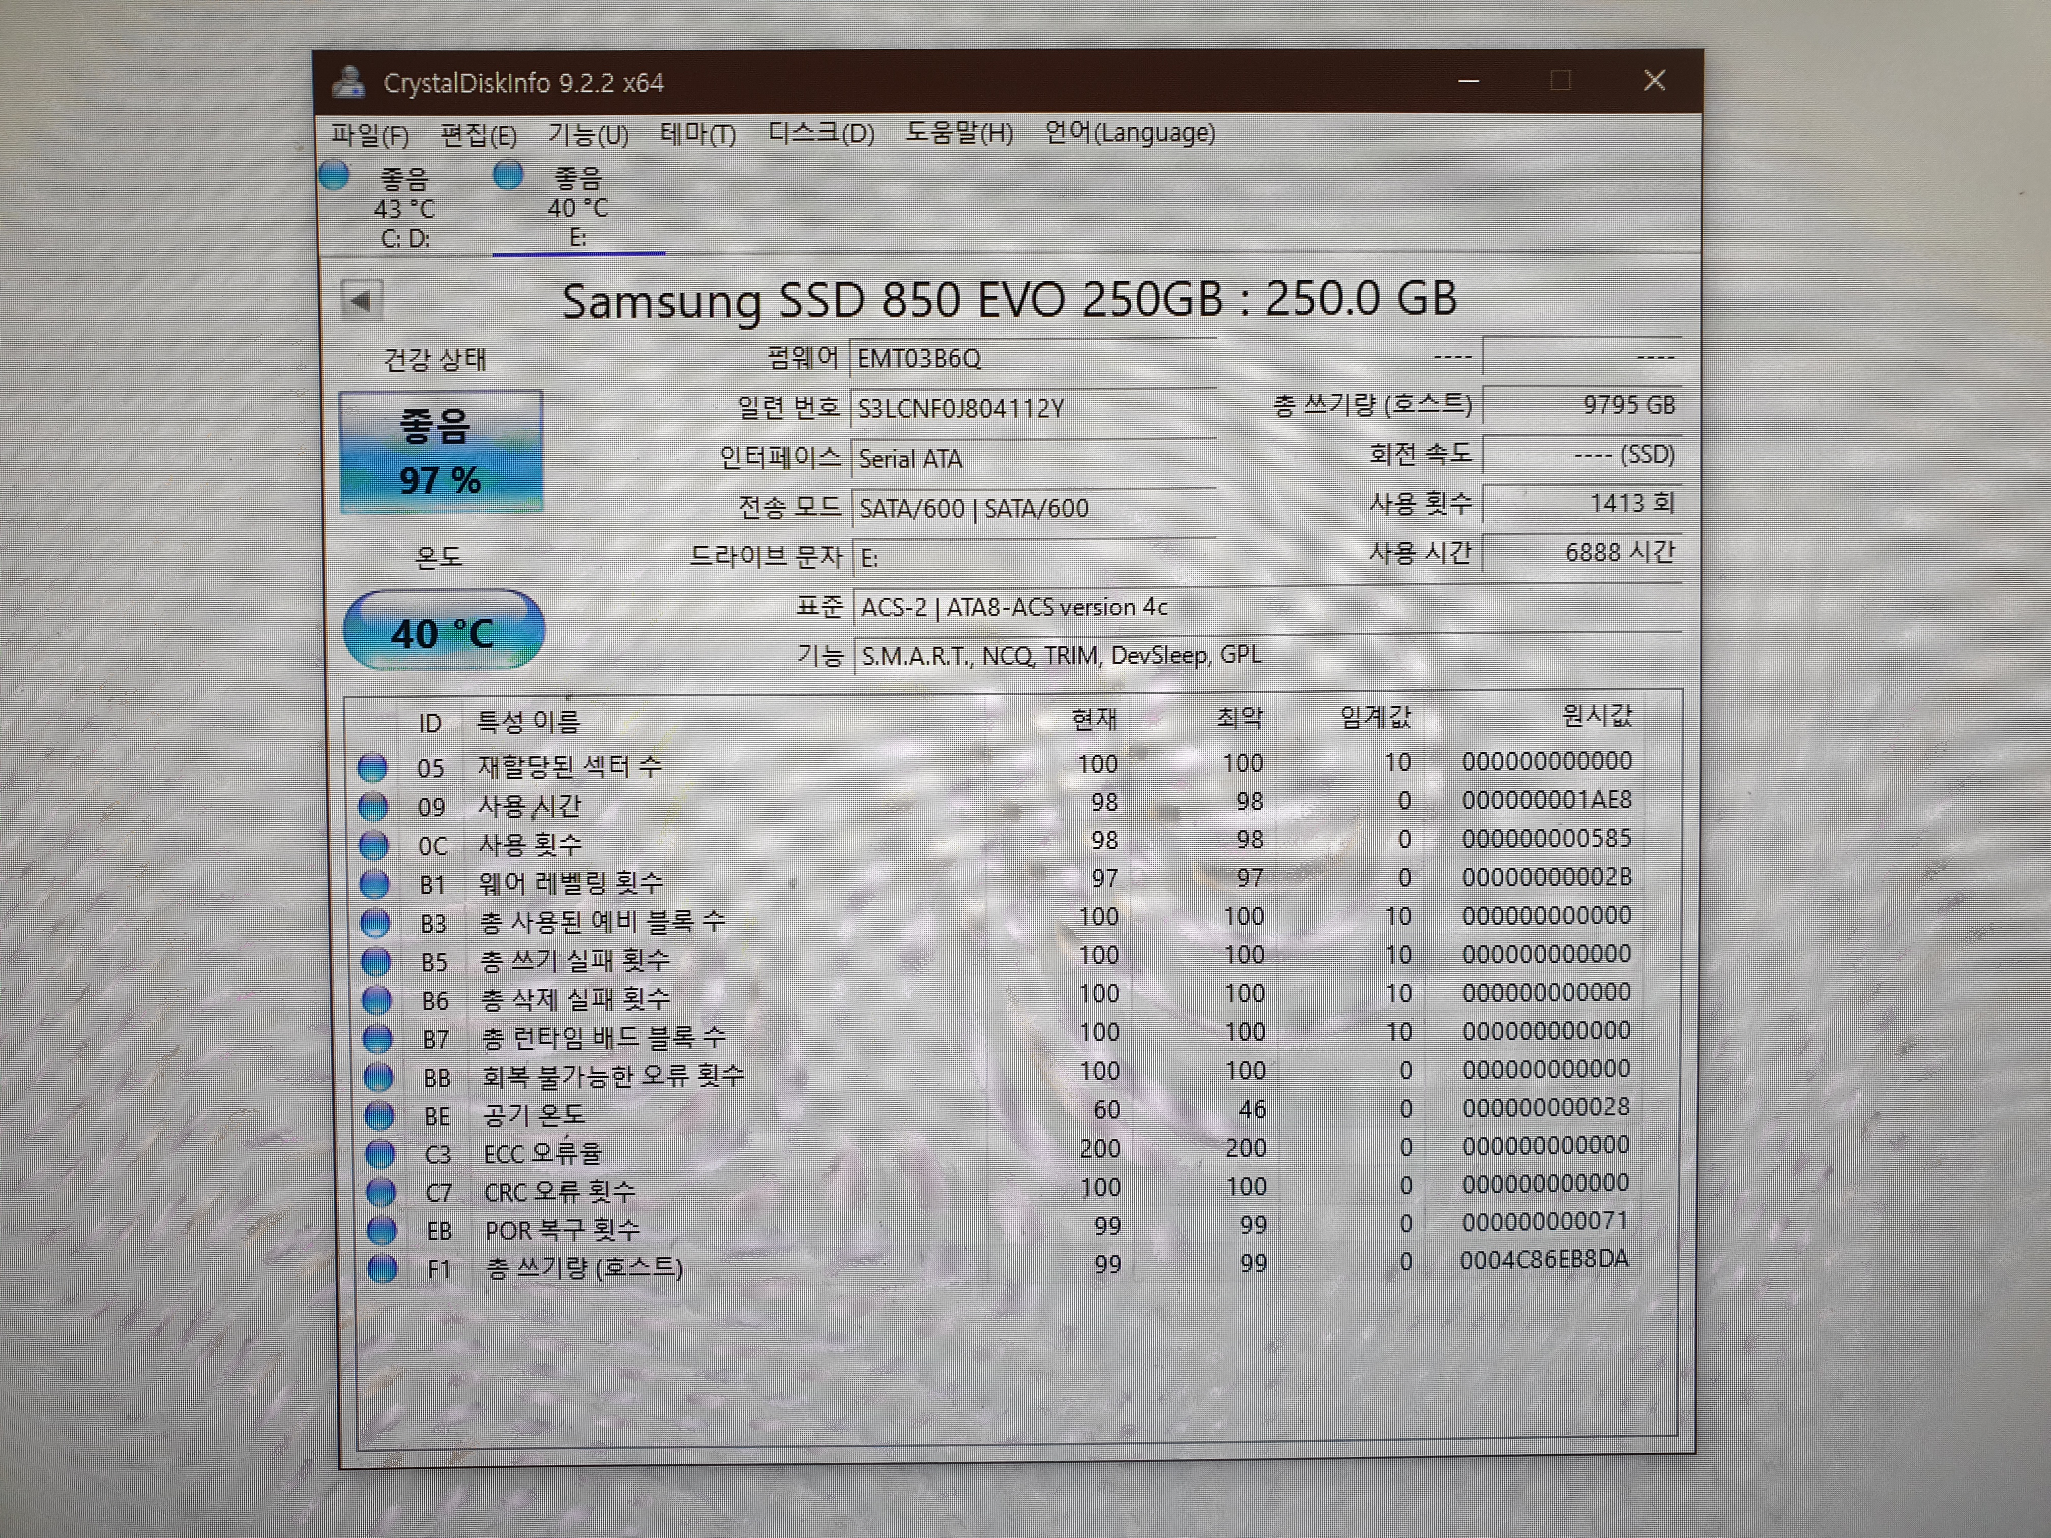Click the standard field ACS-2 | ATA8-ACS version 4c
Screen dimensions: 2051x1538
1267,607
